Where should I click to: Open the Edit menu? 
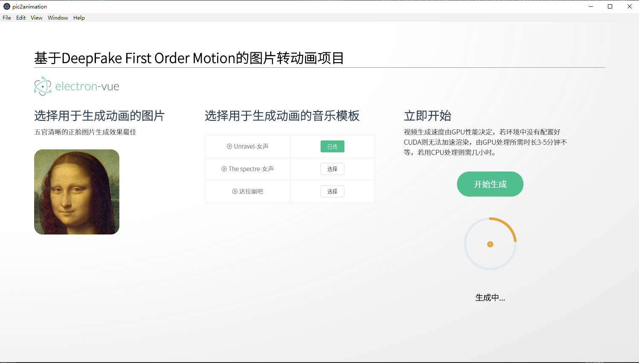click(21, 17)
